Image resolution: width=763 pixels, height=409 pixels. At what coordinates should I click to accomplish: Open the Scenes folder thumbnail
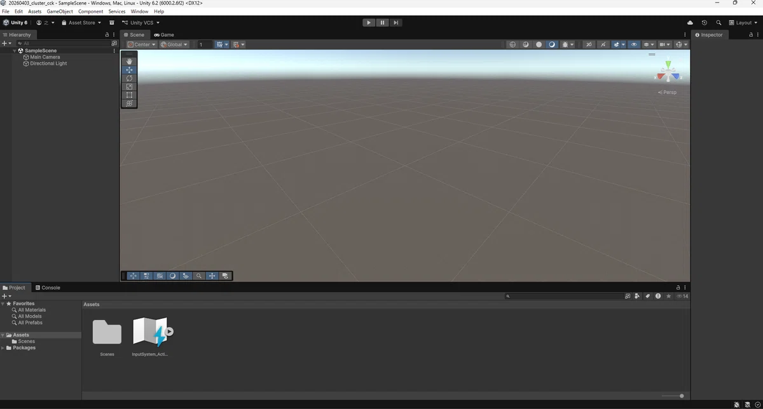[x=107, y=332]
